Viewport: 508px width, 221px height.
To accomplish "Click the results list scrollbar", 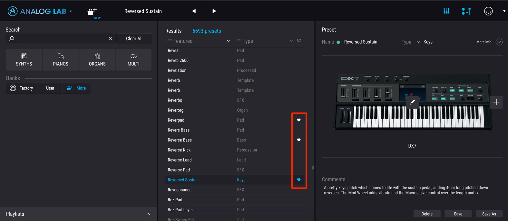I will pyautogui.click(x=313, y=168).
